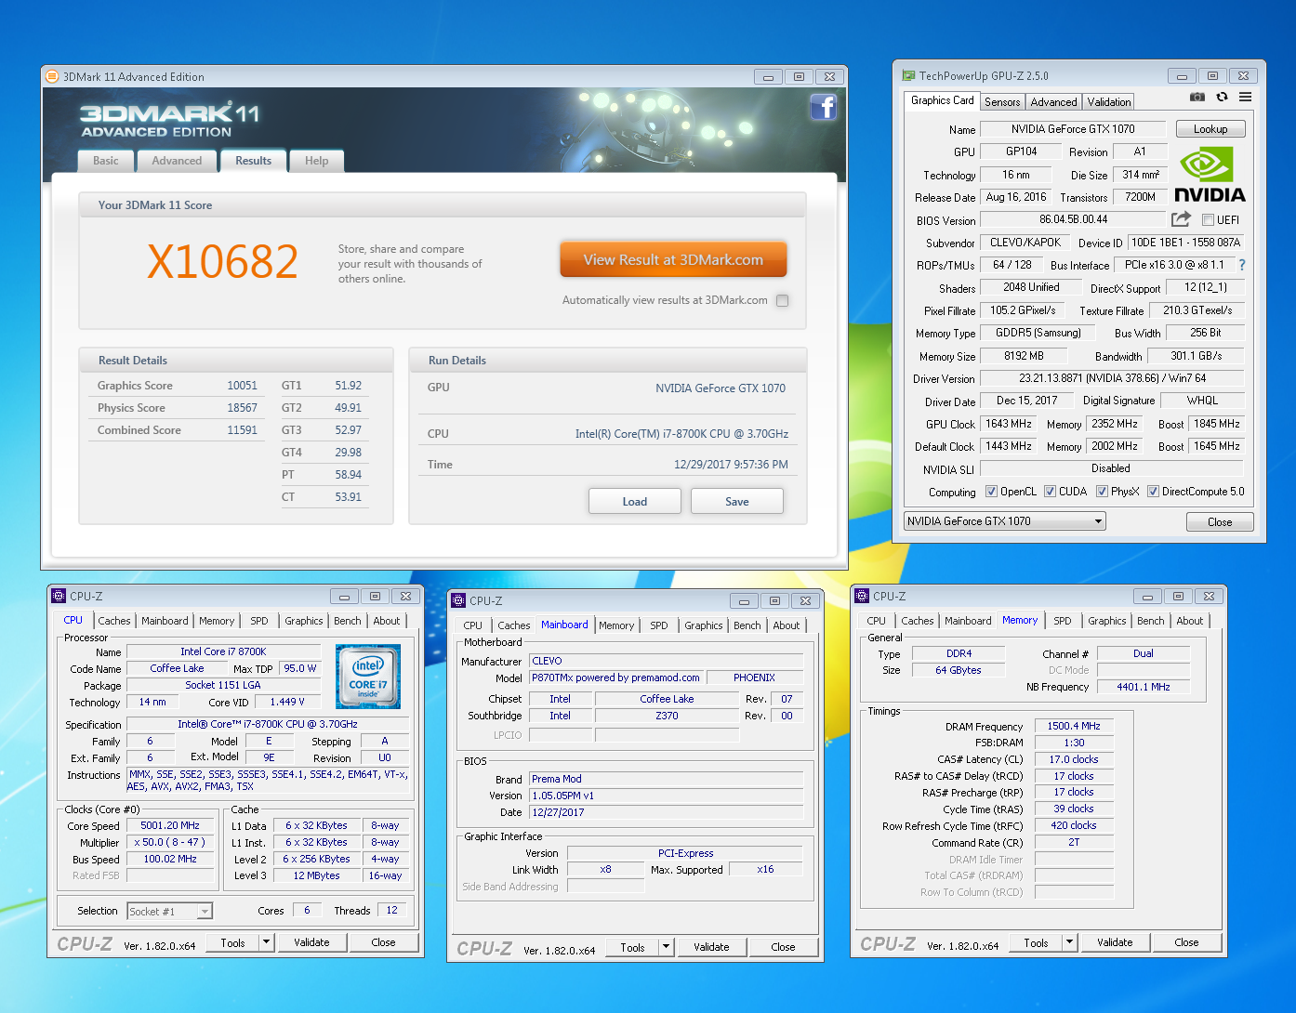Click the Driver Version field in GPU-Z
This screenshot has width=1296, height=1013.
point(1112,378)
